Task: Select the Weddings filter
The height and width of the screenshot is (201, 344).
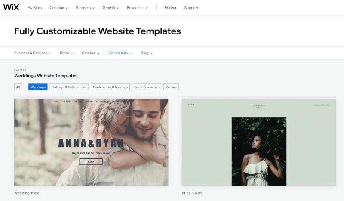Action: pyautogui.click(x=38, y=87)
